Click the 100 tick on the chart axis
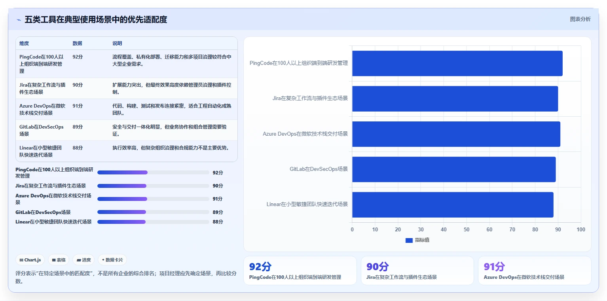 pyautogui.click(x=581, y=229)
